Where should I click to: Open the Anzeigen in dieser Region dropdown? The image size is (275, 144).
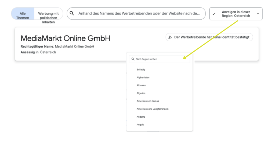236,14
